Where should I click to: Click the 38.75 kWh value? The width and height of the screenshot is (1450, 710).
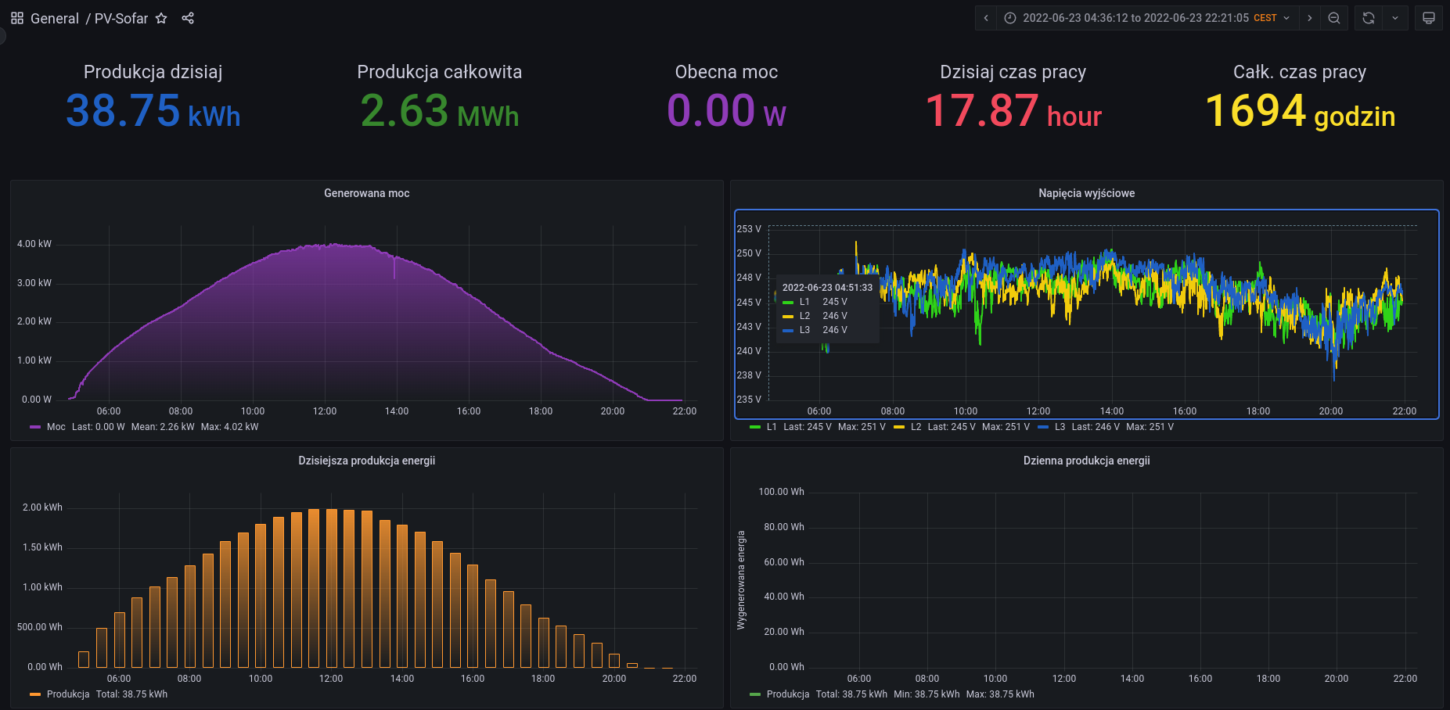[x=153, y=110]
